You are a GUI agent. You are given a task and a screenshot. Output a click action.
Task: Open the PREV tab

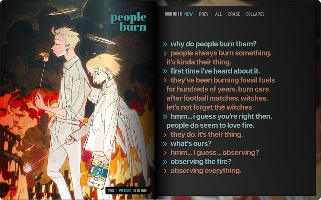point(204,14)
